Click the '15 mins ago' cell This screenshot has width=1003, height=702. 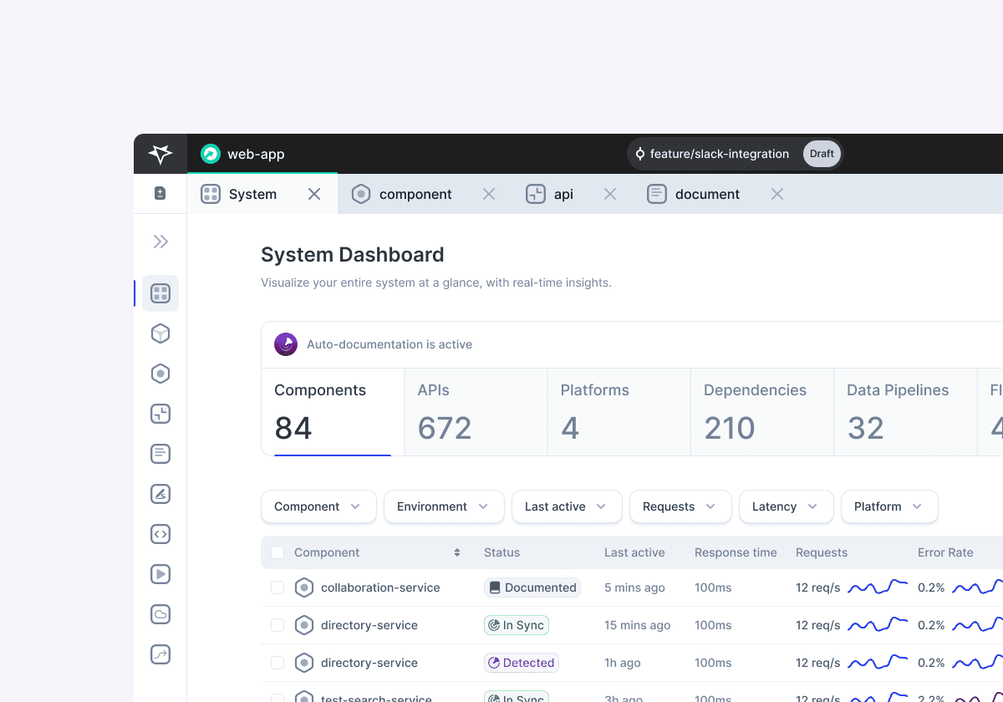(638, 625)
